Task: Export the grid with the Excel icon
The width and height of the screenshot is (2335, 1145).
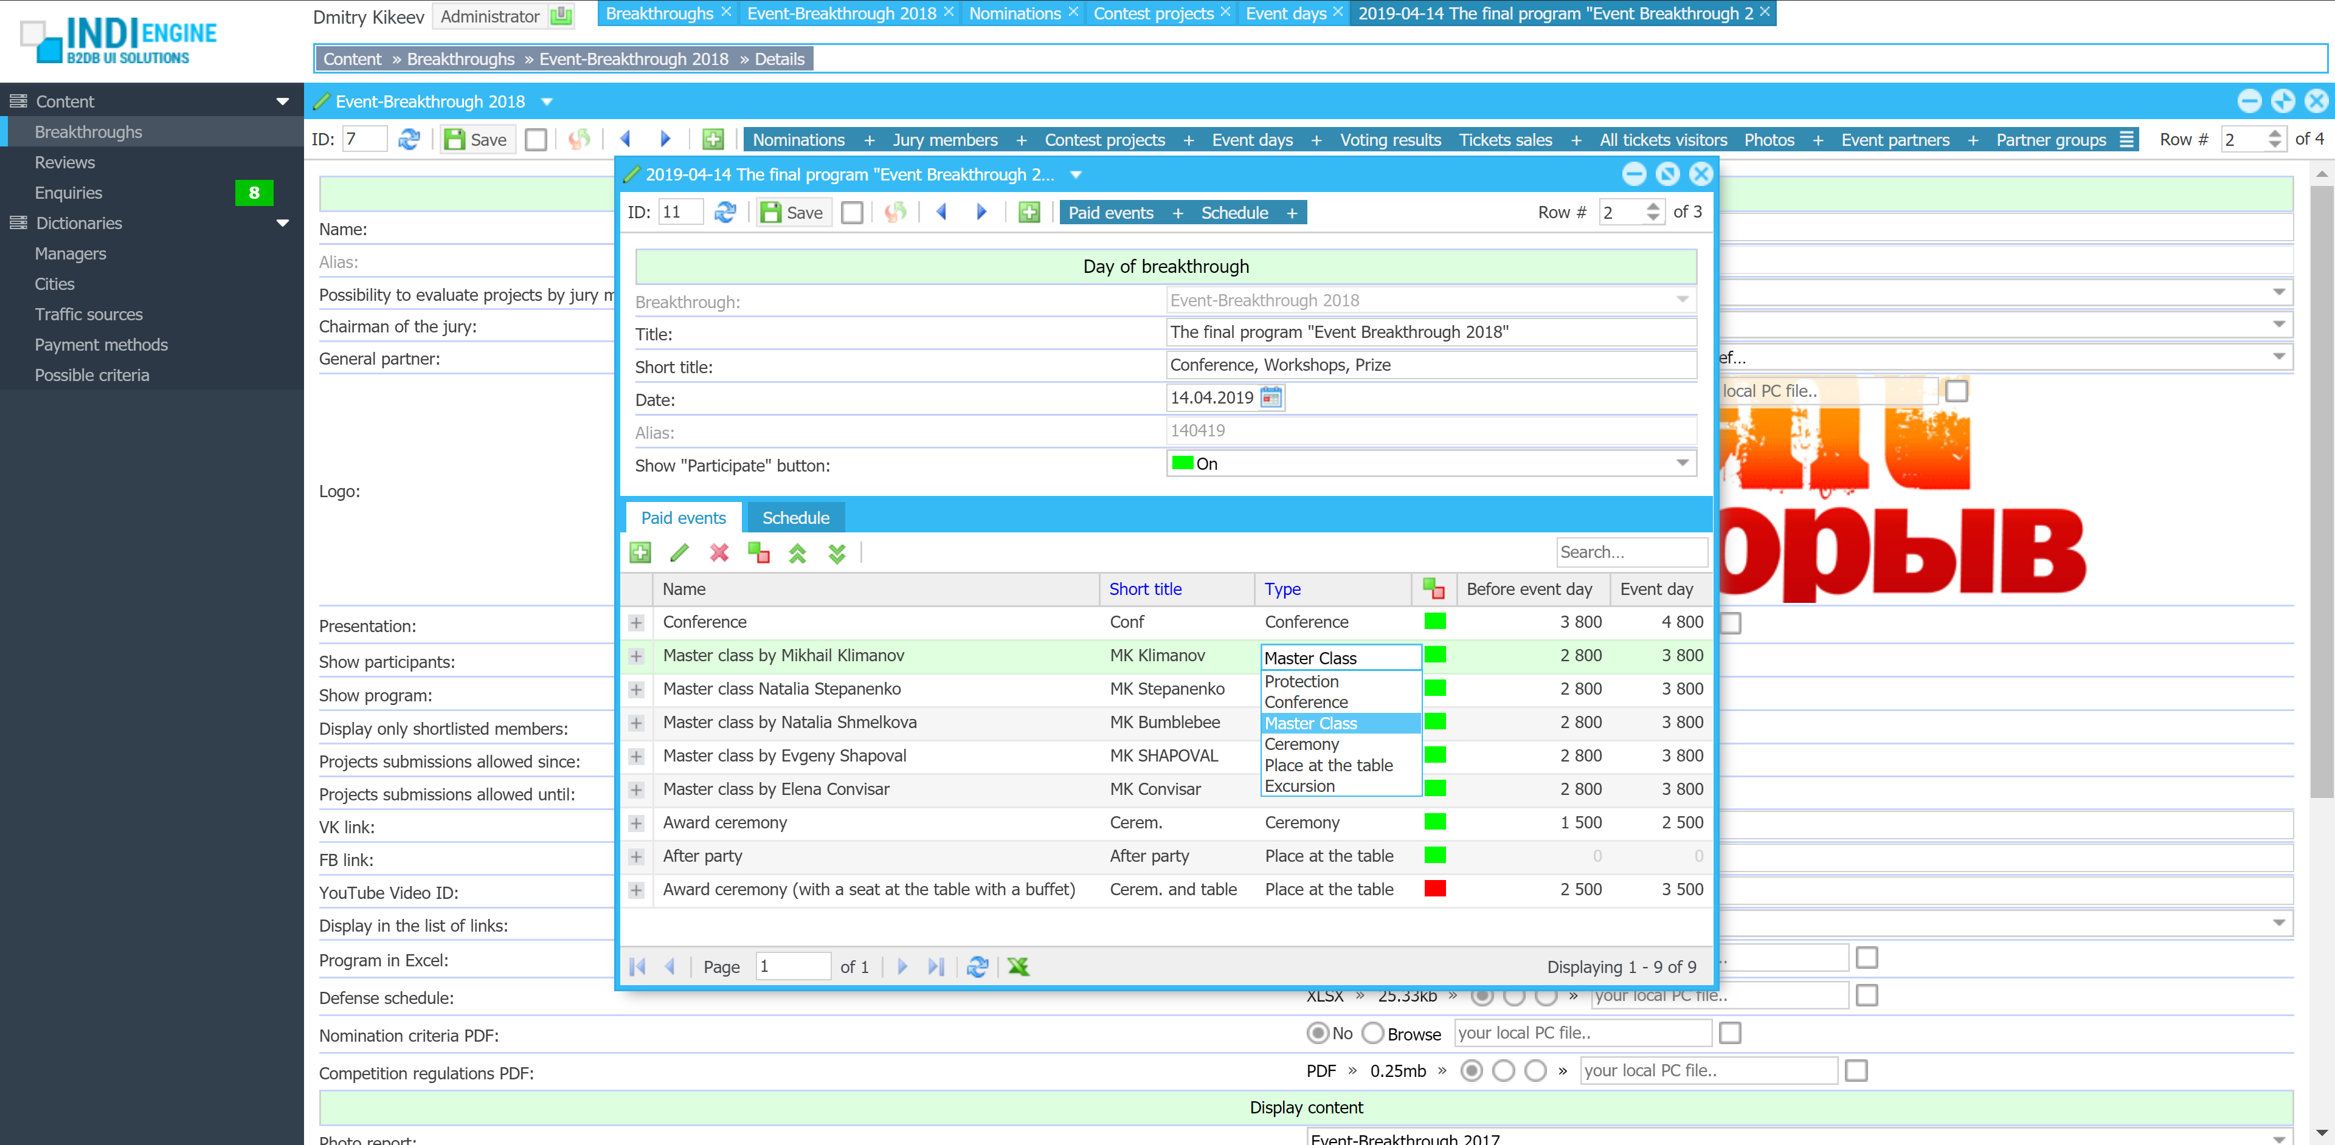Action: tap(1018, 966)
